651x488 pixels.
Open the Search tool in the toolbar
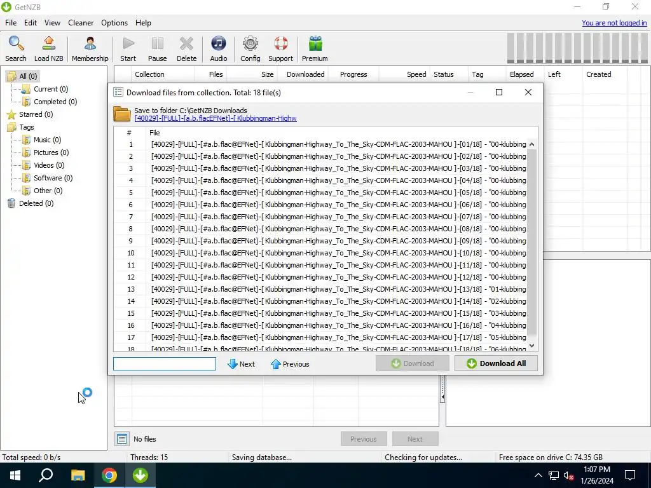pyautogui.click(x=16, y=48)
